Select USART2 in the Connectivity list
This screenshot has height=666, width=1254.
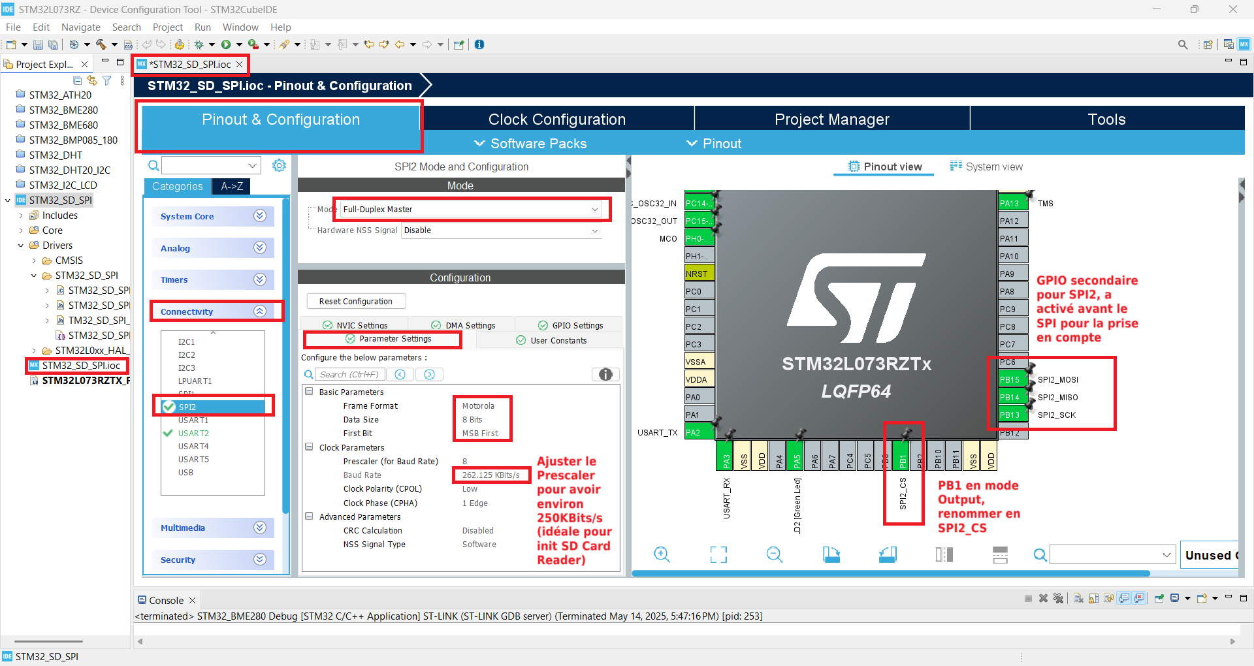(x=193, y=433)
